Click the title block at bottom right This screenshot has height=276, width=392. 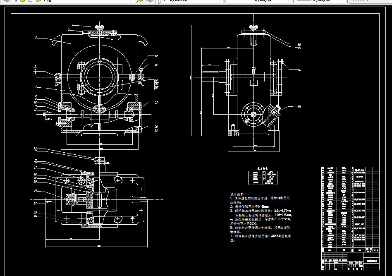tap(347, 261)
